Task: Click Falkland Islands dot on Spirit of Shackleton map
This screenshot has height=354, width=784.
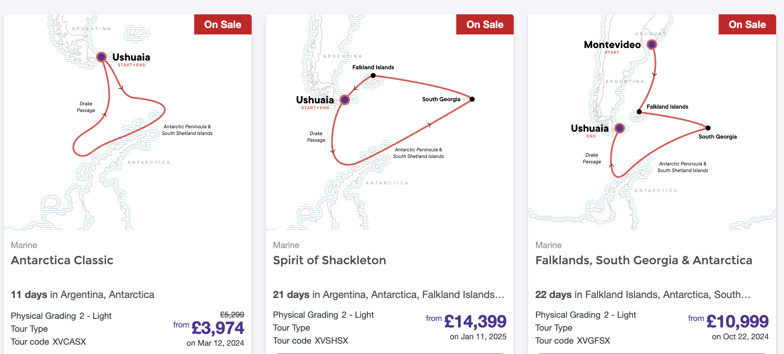Action: (x=373, y=75)
